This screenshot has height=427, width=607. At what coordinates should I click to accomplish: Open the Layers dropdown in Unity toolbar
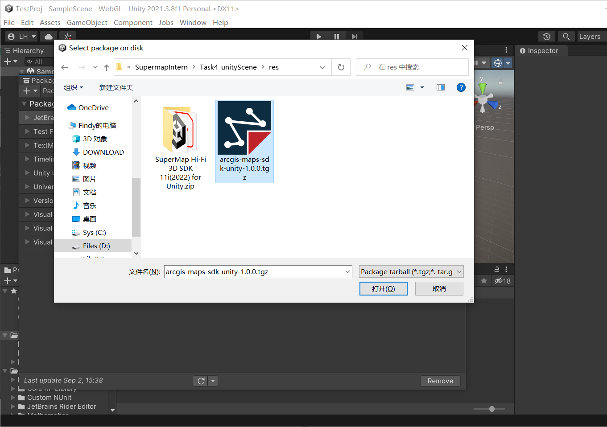[591, 37]
